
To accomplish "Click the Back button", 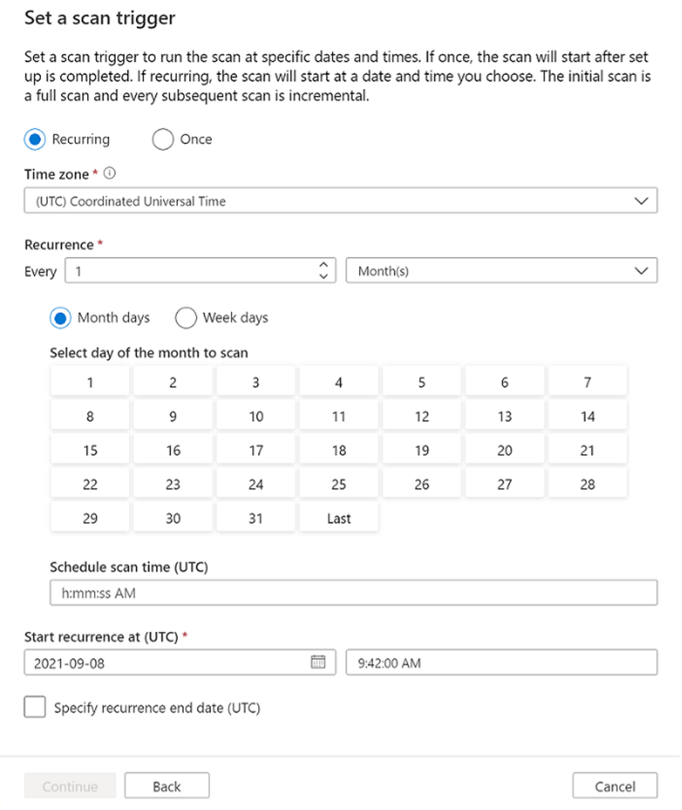I will [167, 785].
